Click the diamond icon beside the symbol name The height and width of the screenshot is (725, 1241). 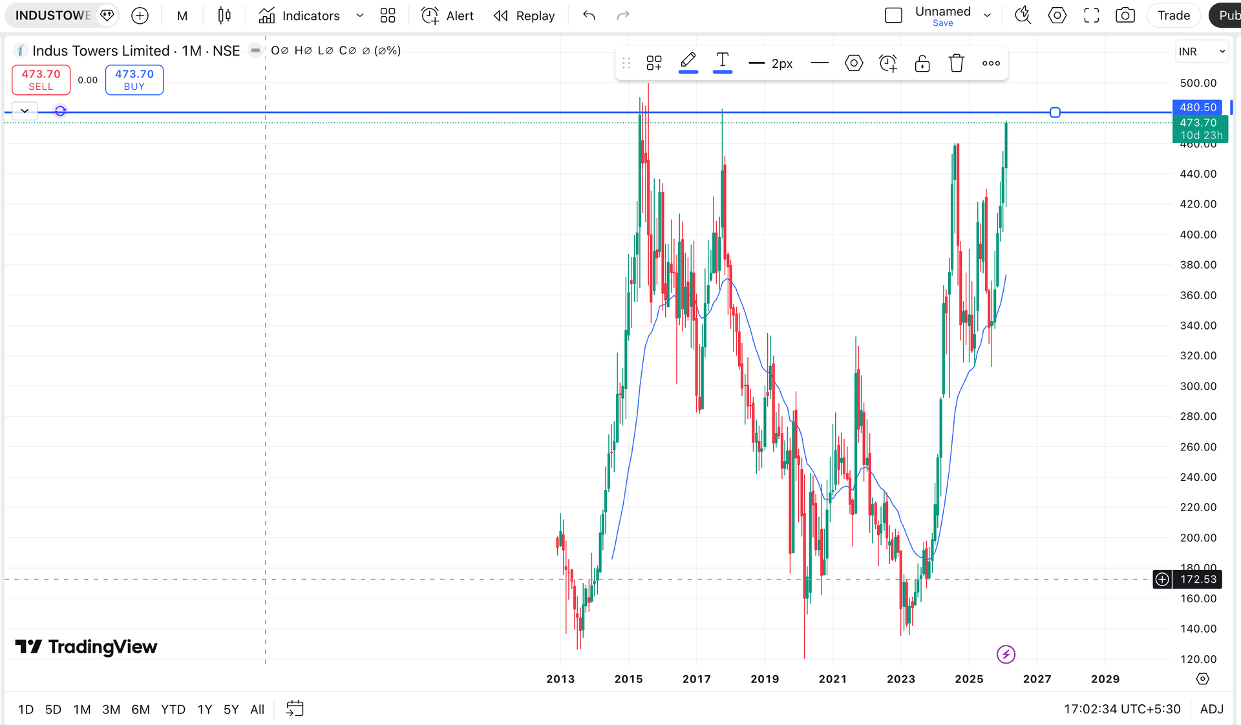[107, 16]
